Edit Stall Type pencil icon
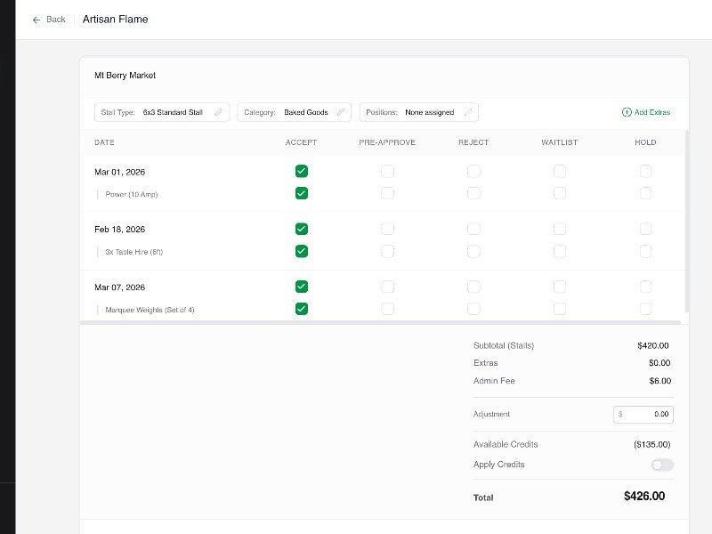The width and height of the screenshot is (712, 534). pos(218,113)
